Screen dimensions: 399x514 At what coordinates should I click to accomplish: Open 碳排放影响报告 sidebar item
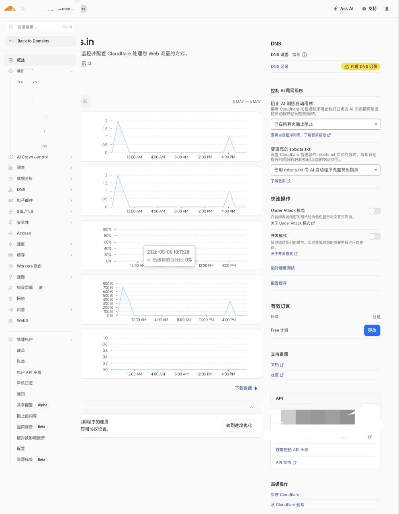click(x=31, y=438)
